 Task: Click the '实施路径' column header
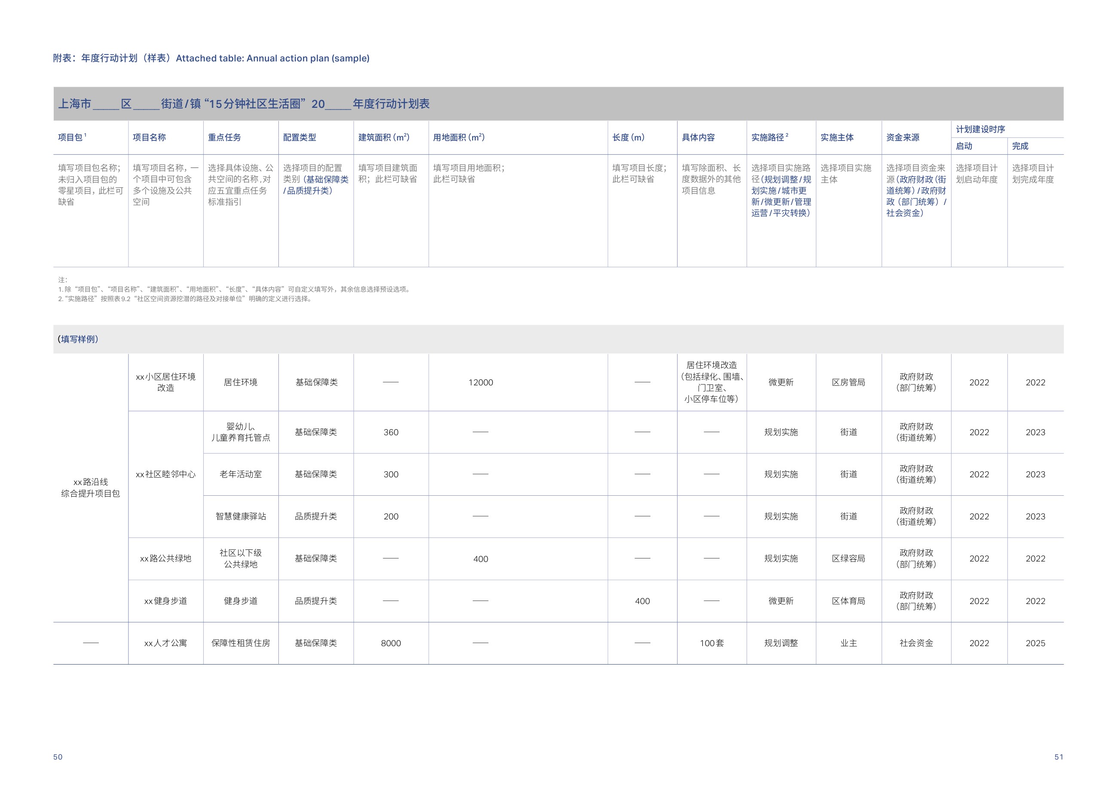tap(769, 137)
